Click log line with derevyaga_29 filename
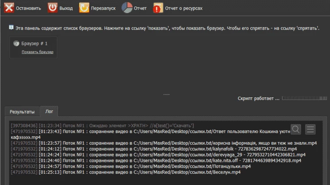The image size is (330, 185). tap(158, 155)
